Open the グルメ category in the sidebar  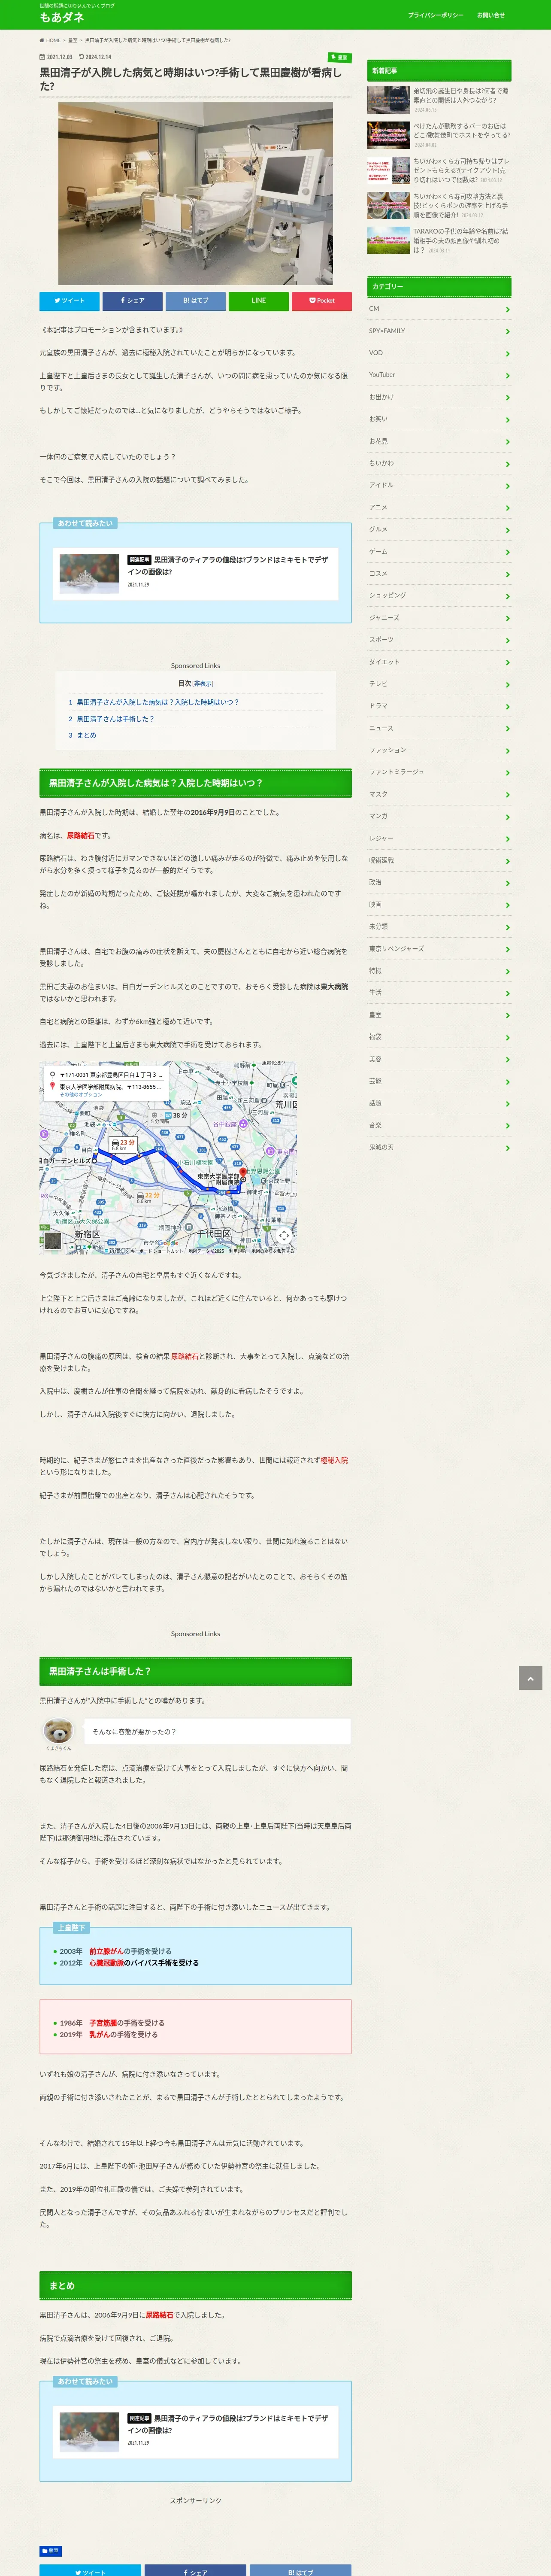coord(439,530)
